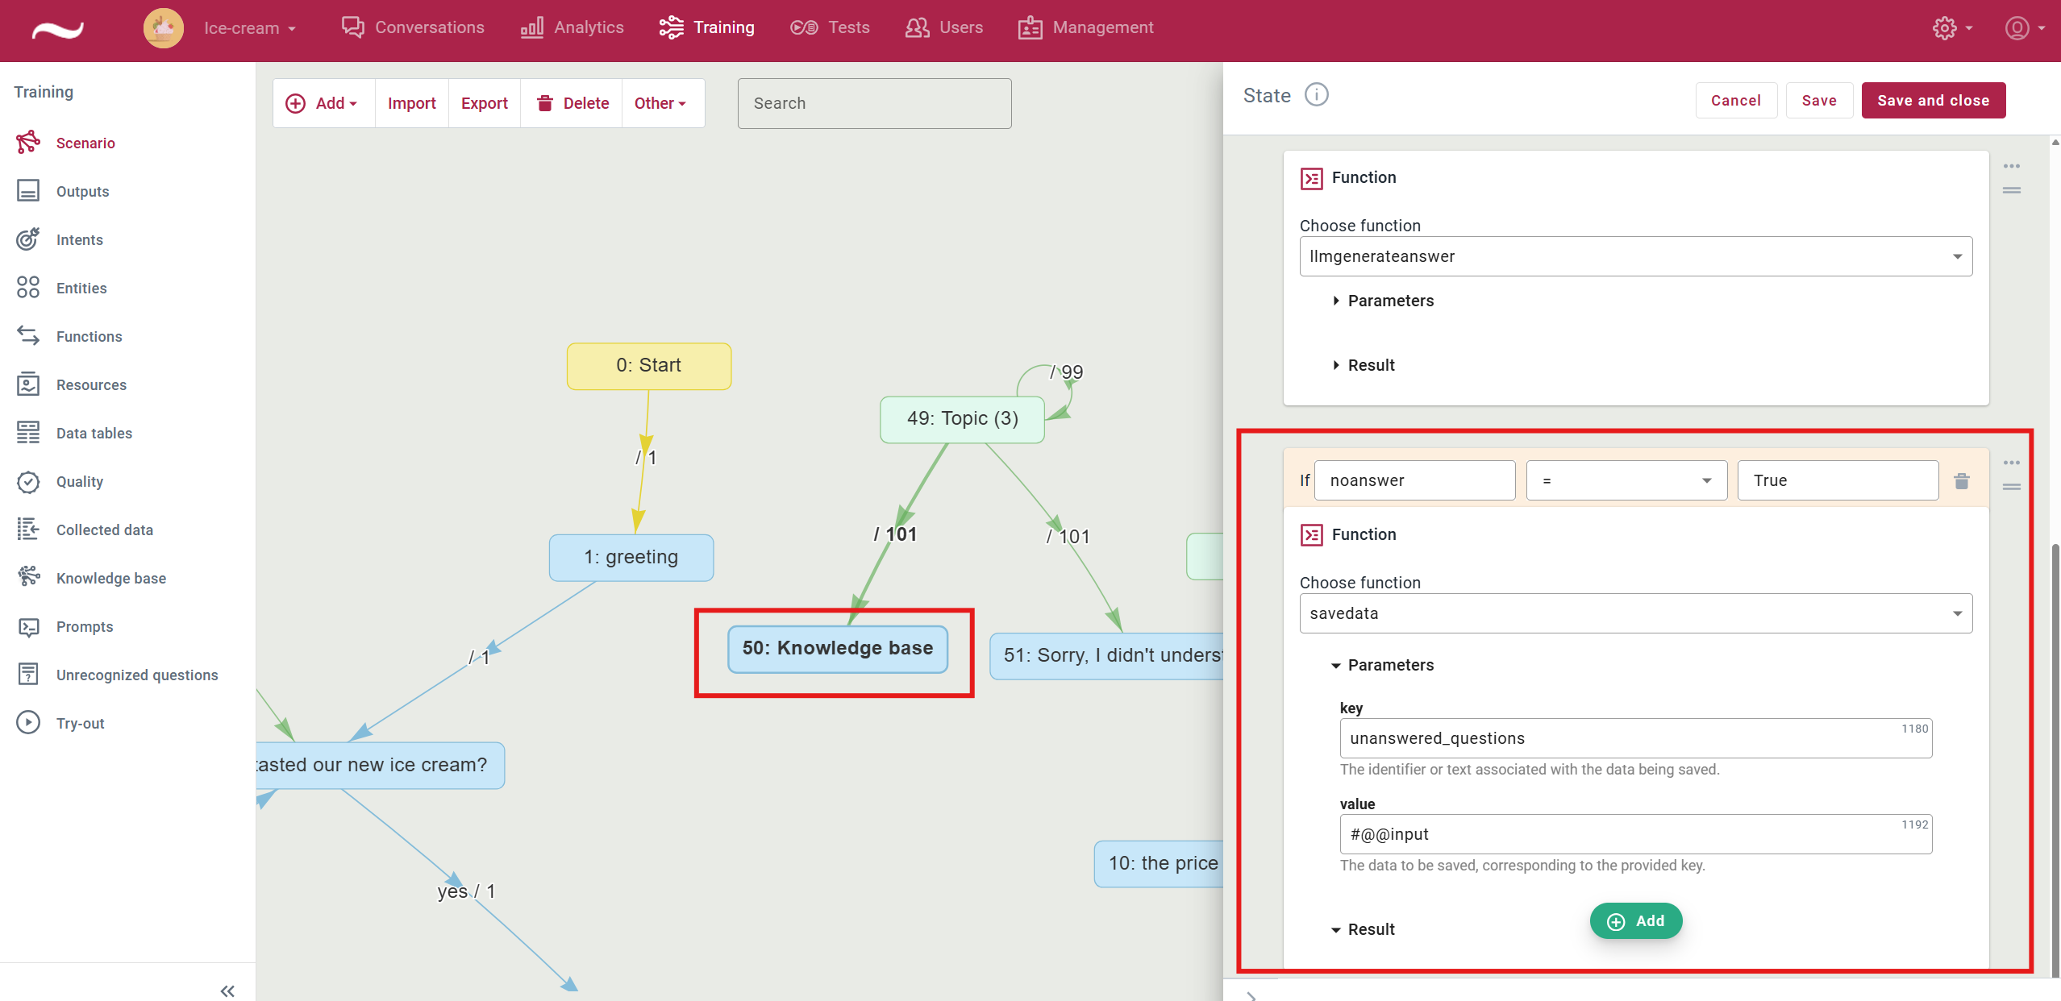Viewport: 2061px width, 1001px height.
Task: Collapse the savedata Parameters section
Action: (x=1382, y=665)
